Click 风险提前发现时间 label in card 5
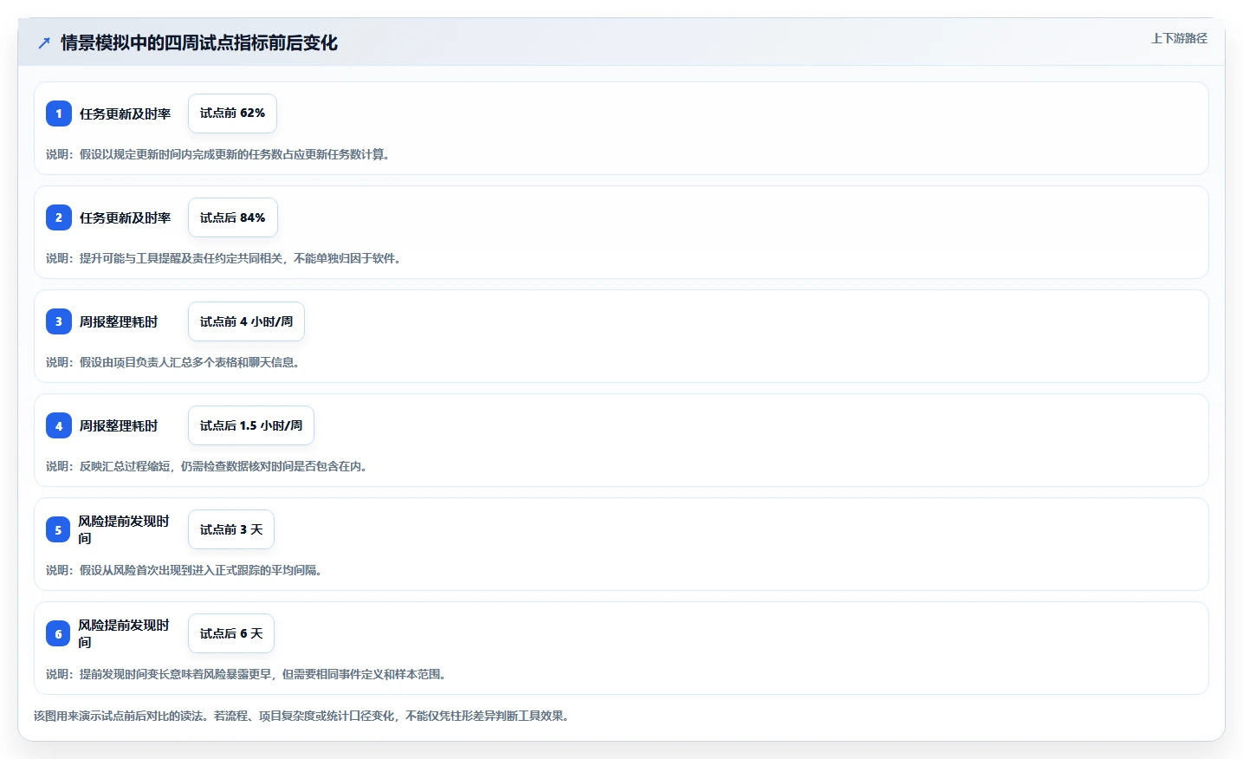This screenshot has height=759, width=1243. click(x=124, y=529)
